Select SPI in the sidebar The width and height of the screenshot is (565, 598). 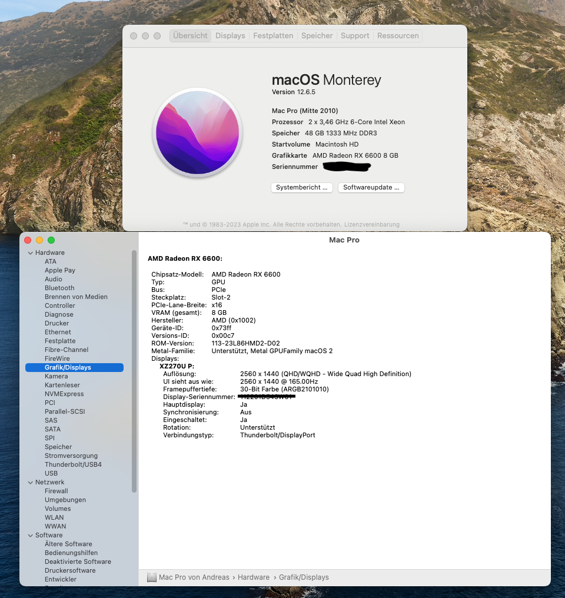tap(49, 438)
